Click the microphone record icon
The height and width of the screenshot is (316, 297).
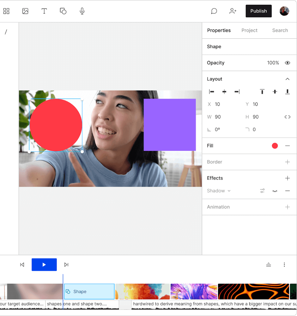coord(82,11)
